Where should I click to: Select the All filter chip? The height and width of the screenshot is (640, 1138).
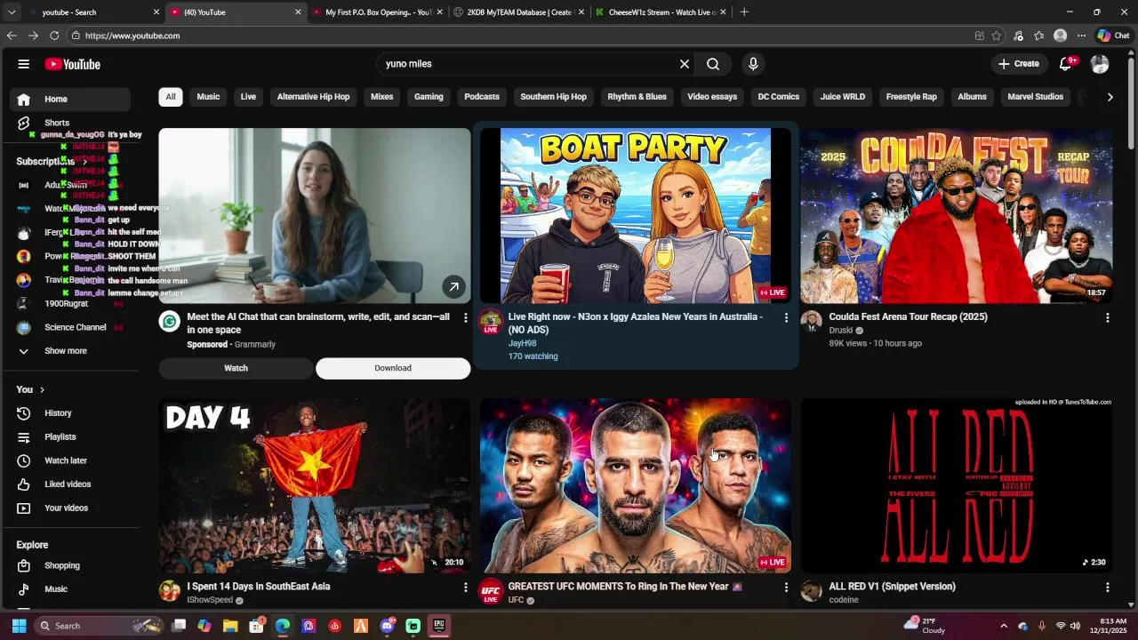coord(171,97)
